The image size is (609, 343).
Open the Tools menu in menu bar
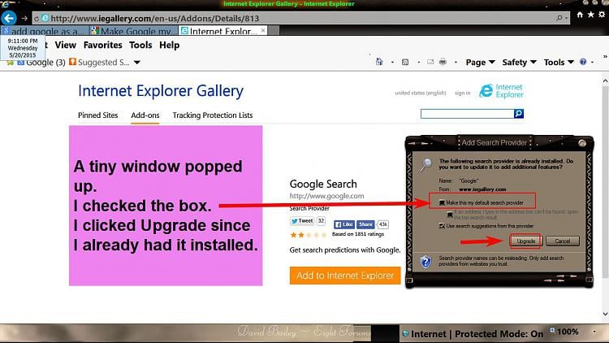140,46
